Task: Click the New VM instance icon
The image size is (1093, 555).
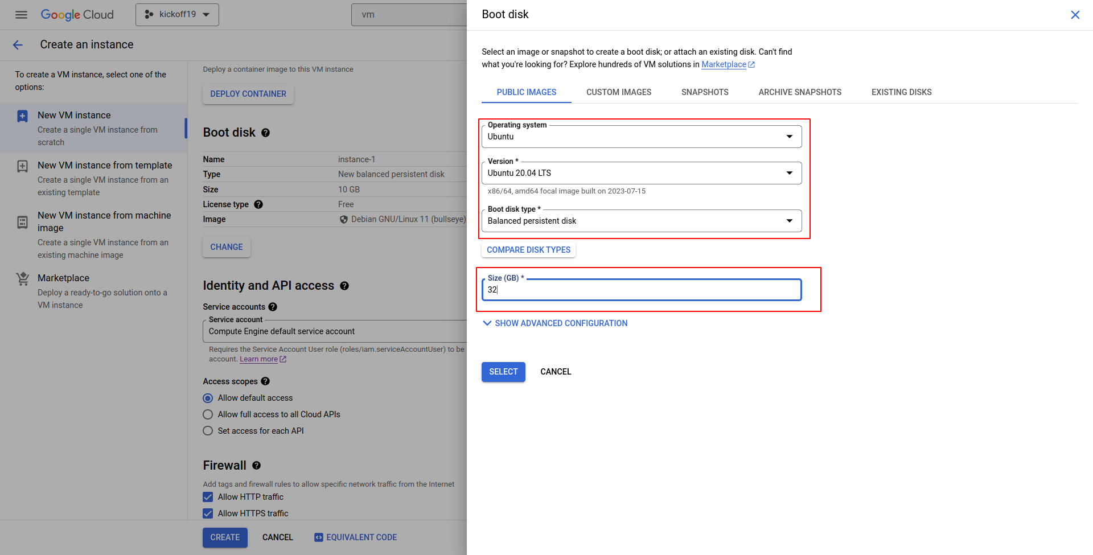Action: [22, 116]
